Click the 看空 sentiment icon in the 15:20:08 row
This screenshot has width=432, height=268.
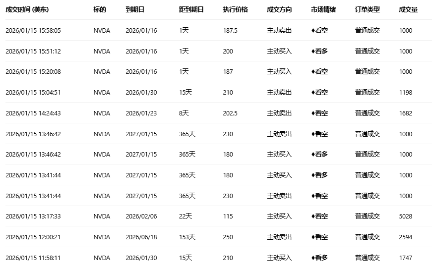pos(313,72)
